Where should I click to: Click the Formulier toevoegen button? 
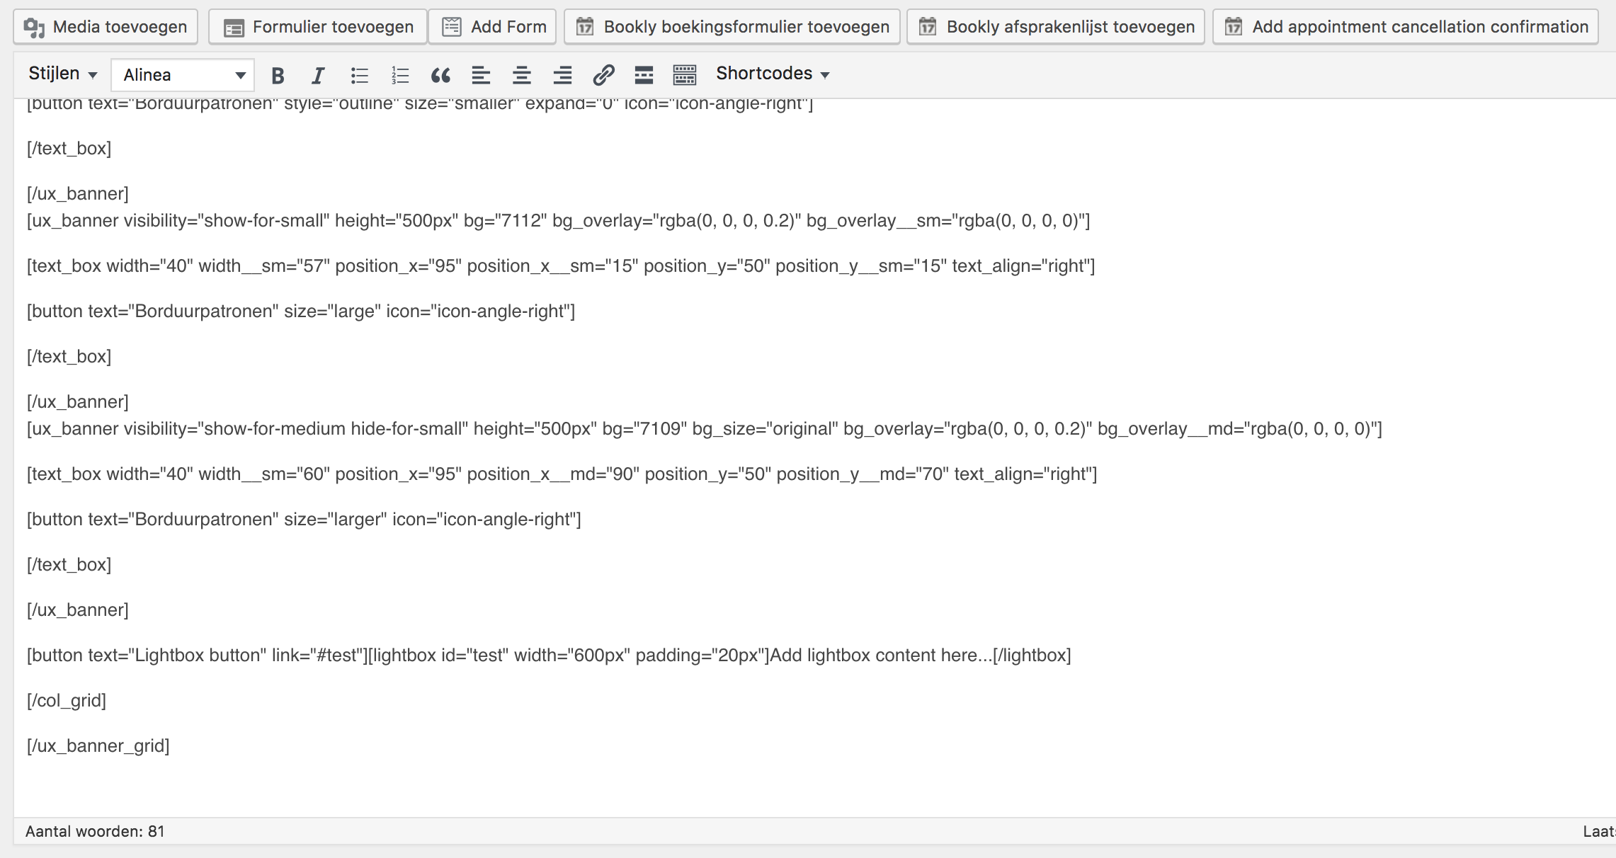pos(318,27)
